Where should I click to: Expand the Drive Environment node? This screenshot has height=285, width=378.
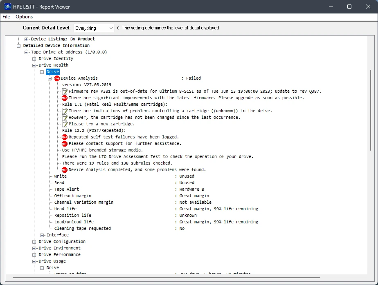click(34, 248)
